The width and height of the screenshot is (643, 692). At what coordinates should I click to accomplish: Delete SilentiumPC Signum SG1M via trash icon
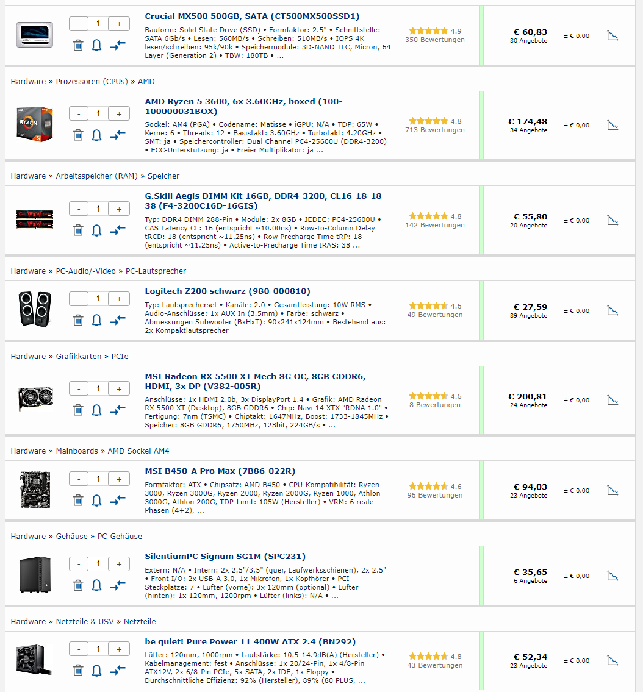[78, 585]
